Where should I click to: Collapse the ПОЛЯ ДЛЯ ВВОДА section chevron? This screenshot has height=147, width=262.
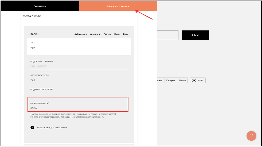[135, 16]
